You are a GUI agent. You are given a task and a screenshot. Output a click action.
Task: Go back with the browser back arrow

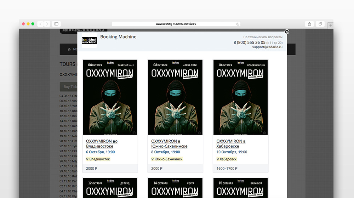click(x=40, y=24)
